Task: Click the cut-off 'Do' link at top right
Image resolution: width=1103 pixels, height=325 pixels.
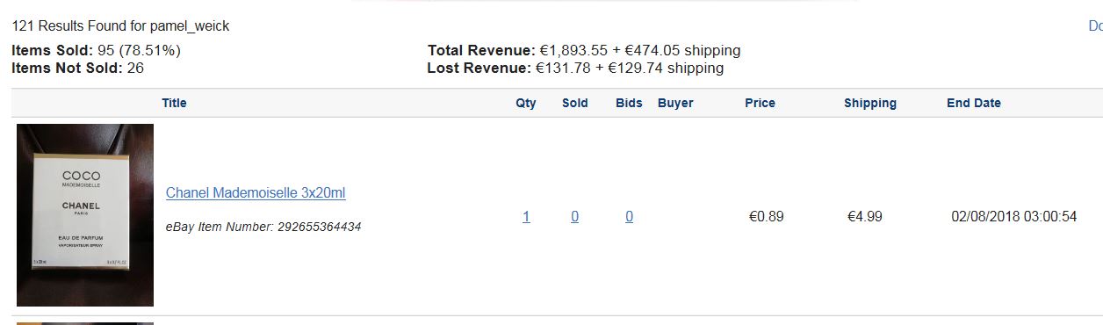Action: [x=1095, y=26]
